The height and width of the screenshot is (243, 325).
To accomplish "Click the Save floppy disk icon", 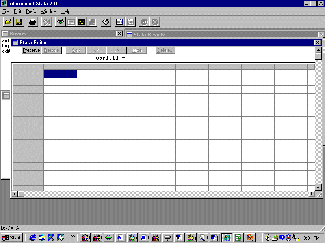I will coord(19,21).
